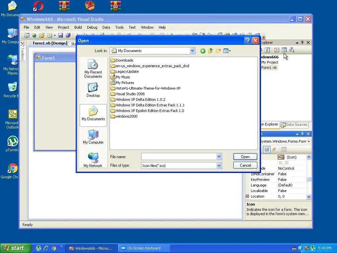Image resolution: width=337 pixels, height=253 pixels.
Task: Open the Views menu in Open dialog
Action: [x=227, y=51]
